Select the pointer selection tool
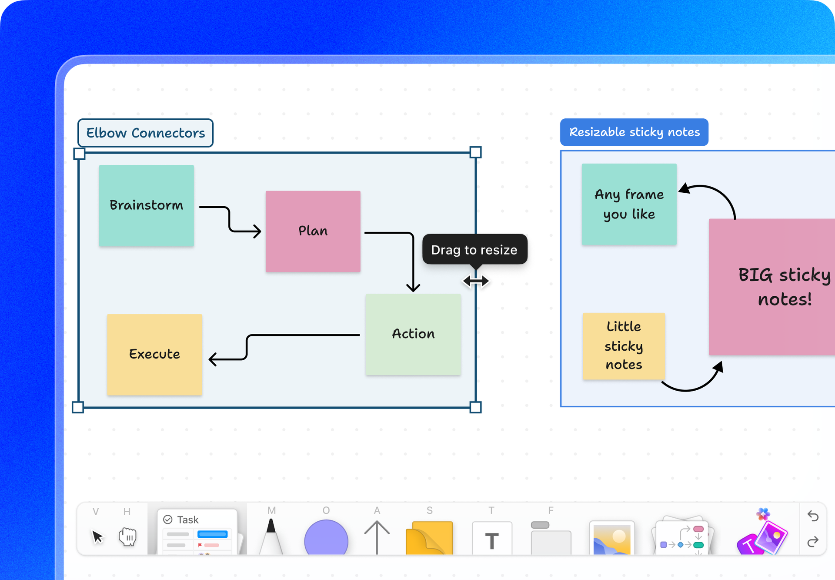The width and height of the screenshot is (835, 580). click(97, 536)
